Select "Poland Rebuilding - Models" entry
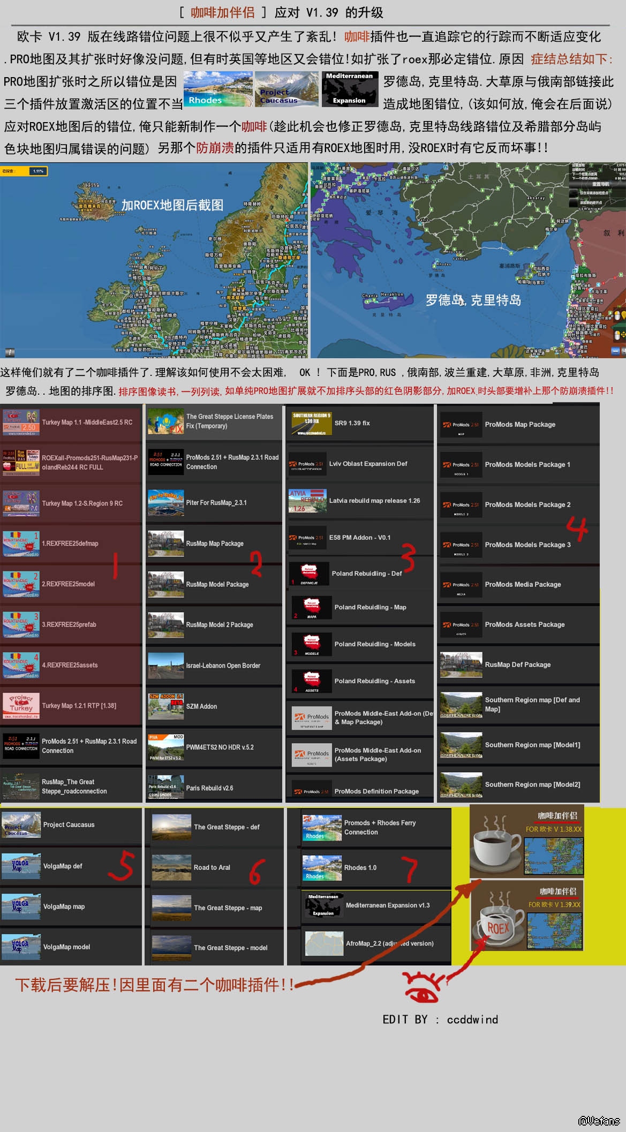The height and width of the screenshot is (1132, 626). tap(360, 644)
